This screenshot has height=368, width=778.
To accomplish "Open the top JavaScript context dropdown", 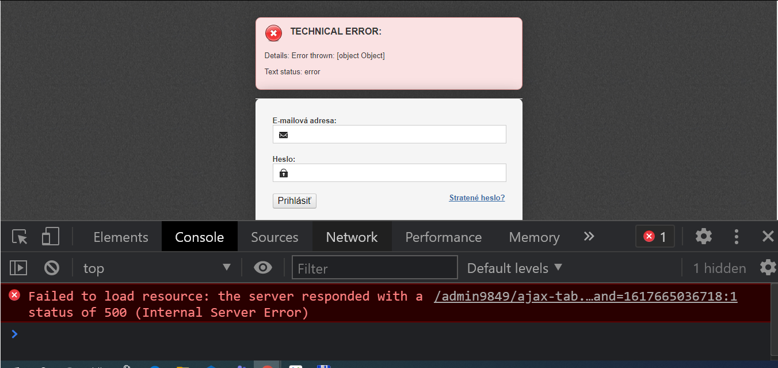I will (x=157, y=268).
